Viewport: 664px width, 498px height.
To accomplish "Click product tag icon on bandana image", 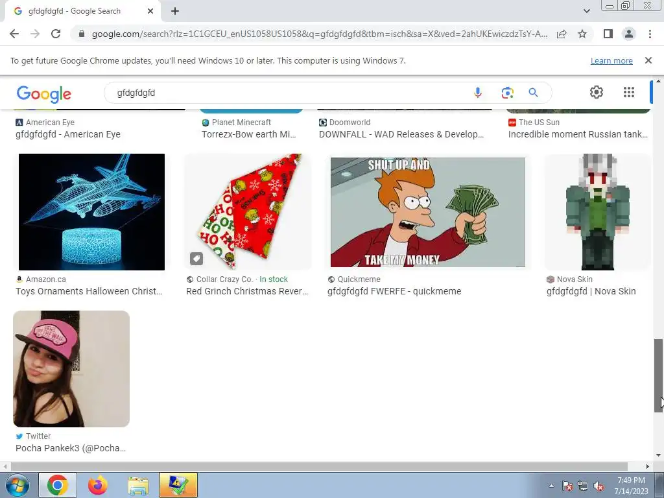I will click(196, 258).
